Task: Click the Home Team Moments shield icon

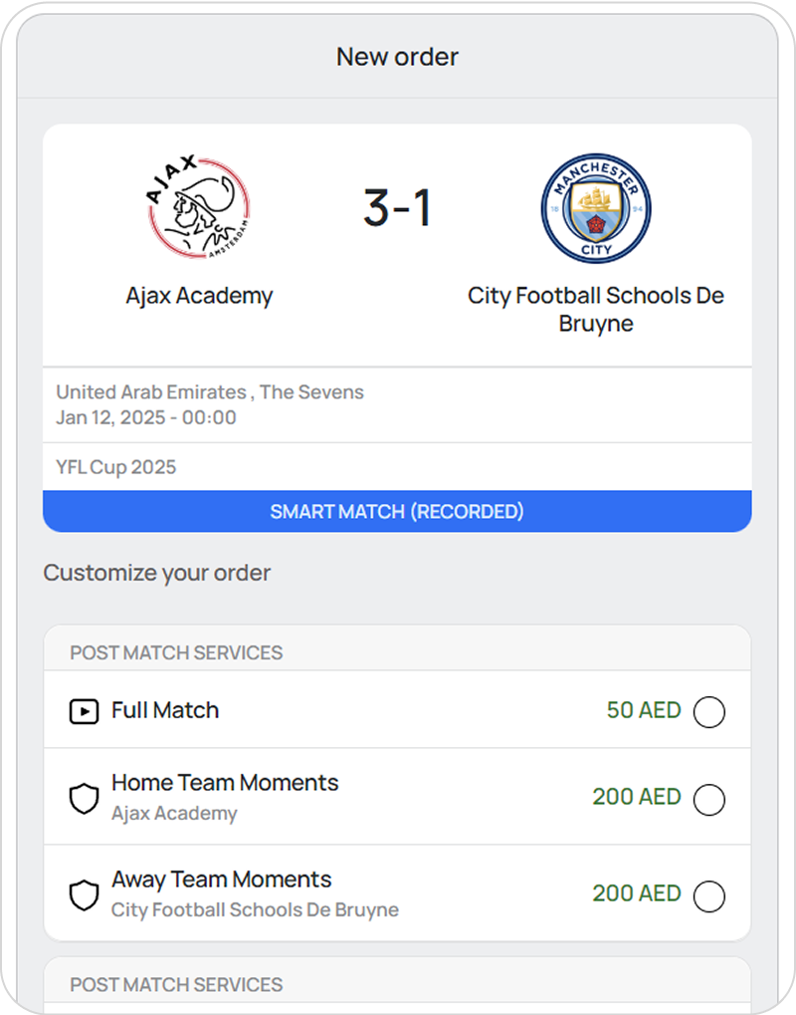Action: 85,799
